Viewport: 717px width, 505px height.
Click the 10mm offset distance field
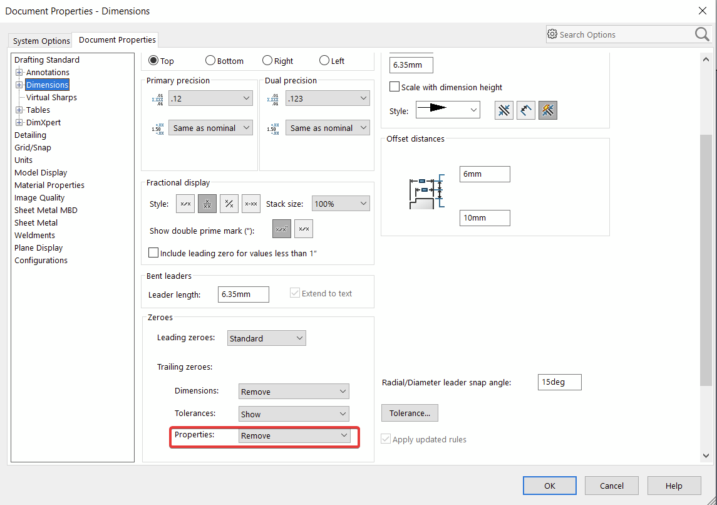click(485, 218)
